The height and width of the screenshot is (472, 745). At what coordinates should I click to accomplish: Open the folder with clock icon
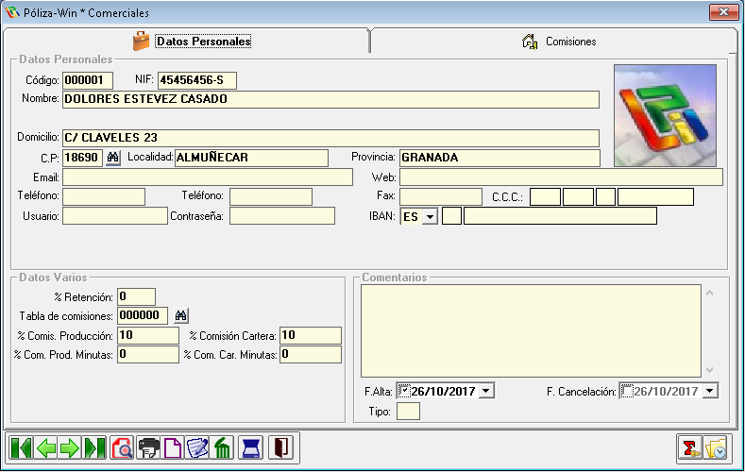tap(715, 447)
